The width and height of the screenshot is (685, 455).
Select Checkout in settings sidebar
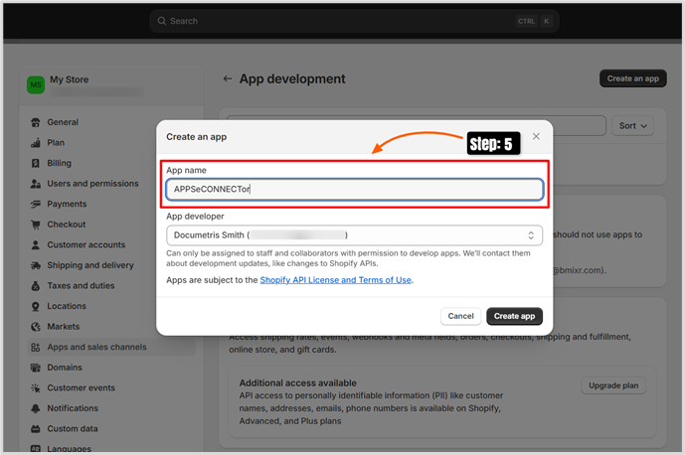(x=67, y=225)
